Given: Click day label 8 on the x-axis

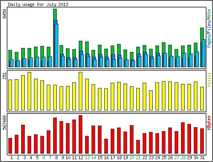Looking at the screenshot, I should 56,158.
